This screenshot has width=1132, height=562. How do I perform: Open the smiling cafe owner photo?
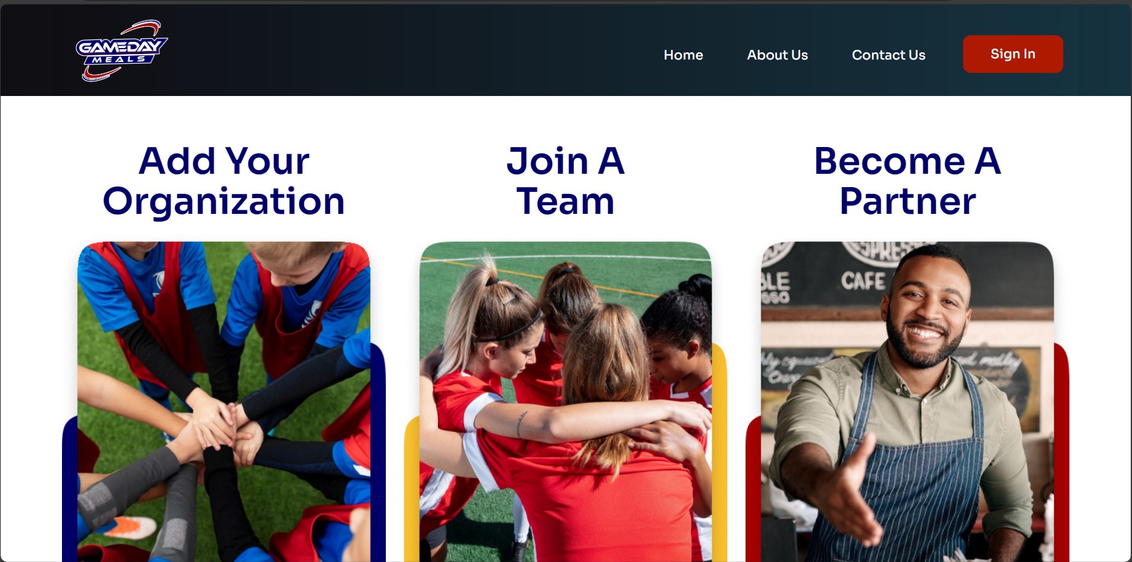[x=907, y=402]
